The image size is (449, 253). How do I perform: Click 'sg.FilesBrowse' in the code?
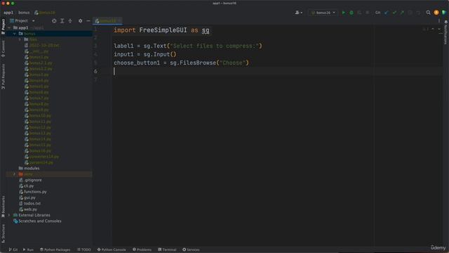click(193, 63)
